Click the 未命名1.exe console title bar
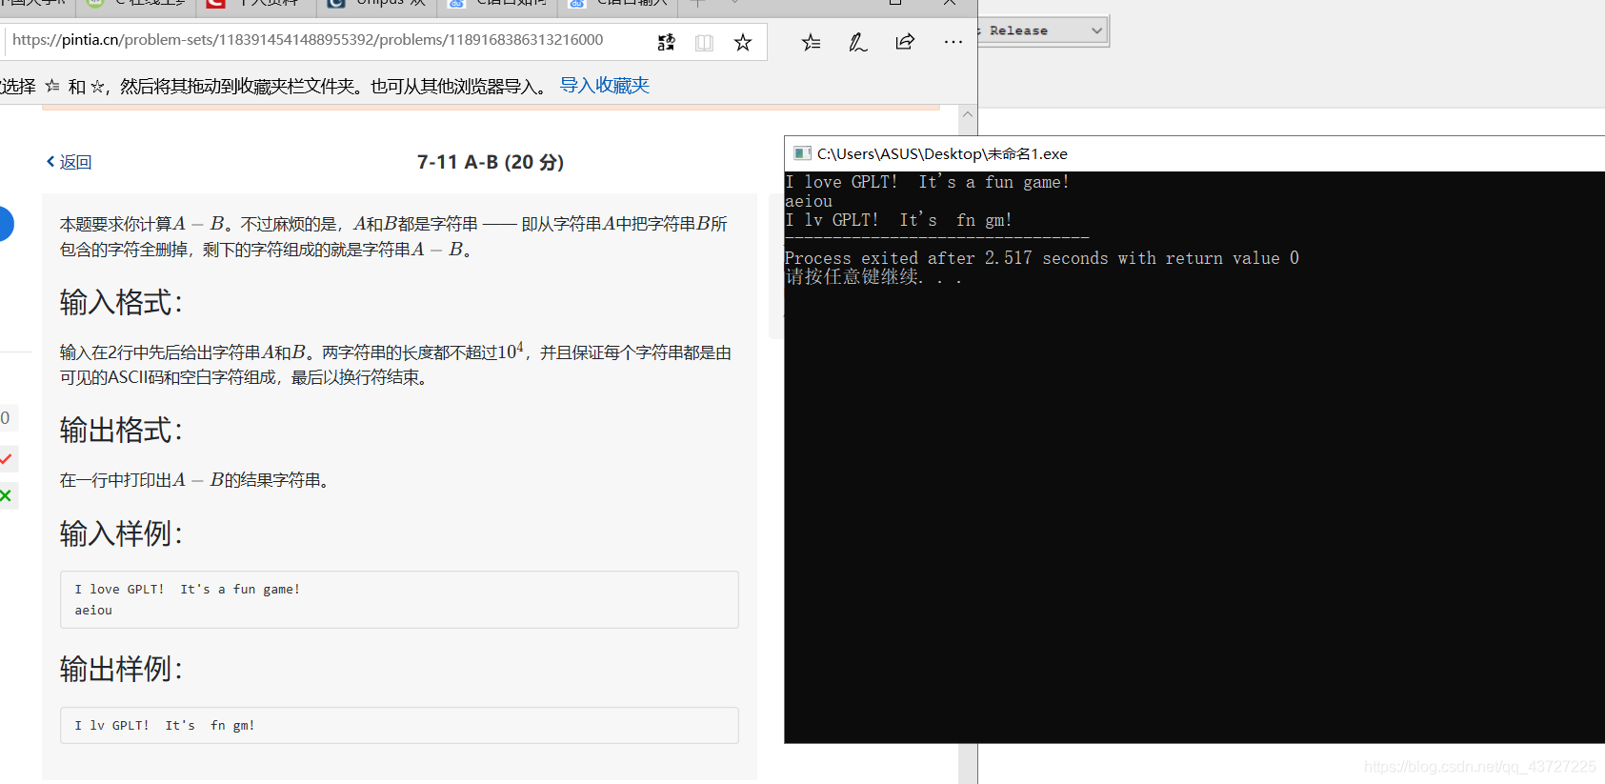This screenshot has width=1605, height=784. pos(1194,153)
